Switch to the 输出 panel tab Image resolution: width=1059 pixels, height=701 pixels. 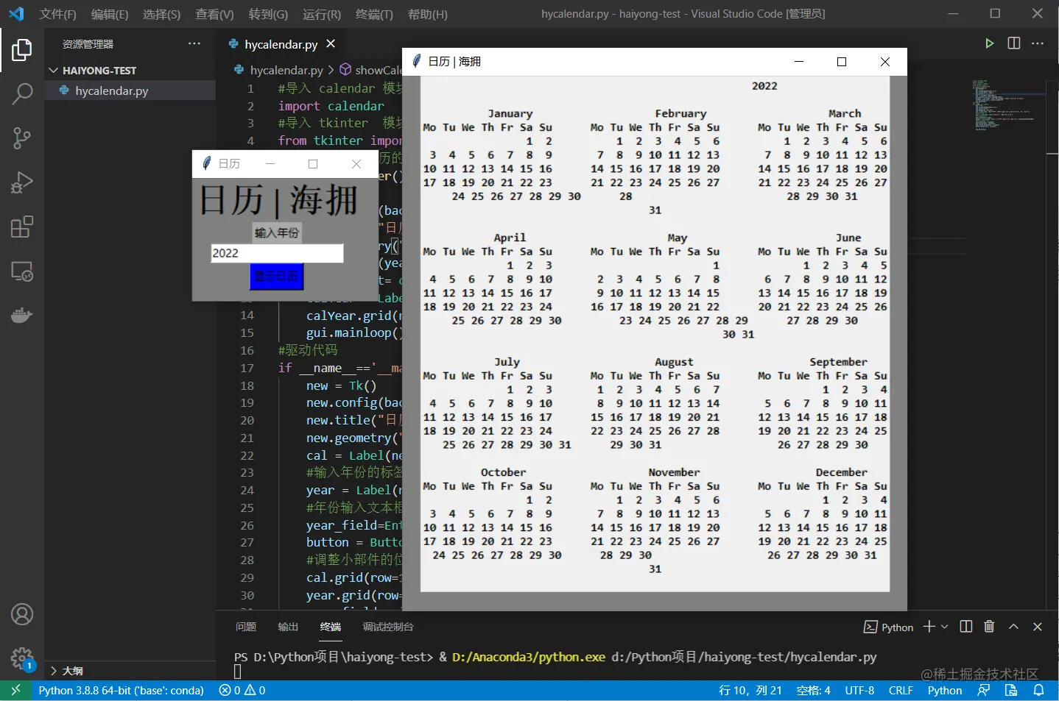(x=288, y=627)
